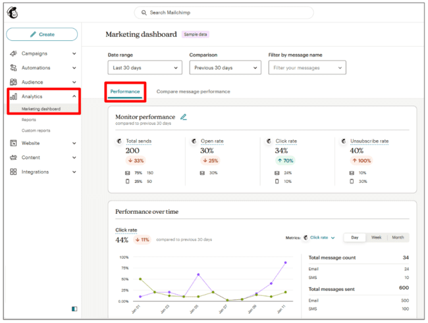Click the pencil edit icon beside Monitor performance
Screen dimensions: 428x323
(x=184, y=117)
